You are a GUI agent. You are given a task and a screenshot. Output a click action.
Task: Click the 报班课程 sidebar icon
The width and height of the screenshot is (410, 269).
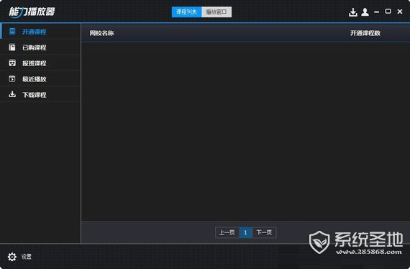pyautogui.click(x=12, y=63)
